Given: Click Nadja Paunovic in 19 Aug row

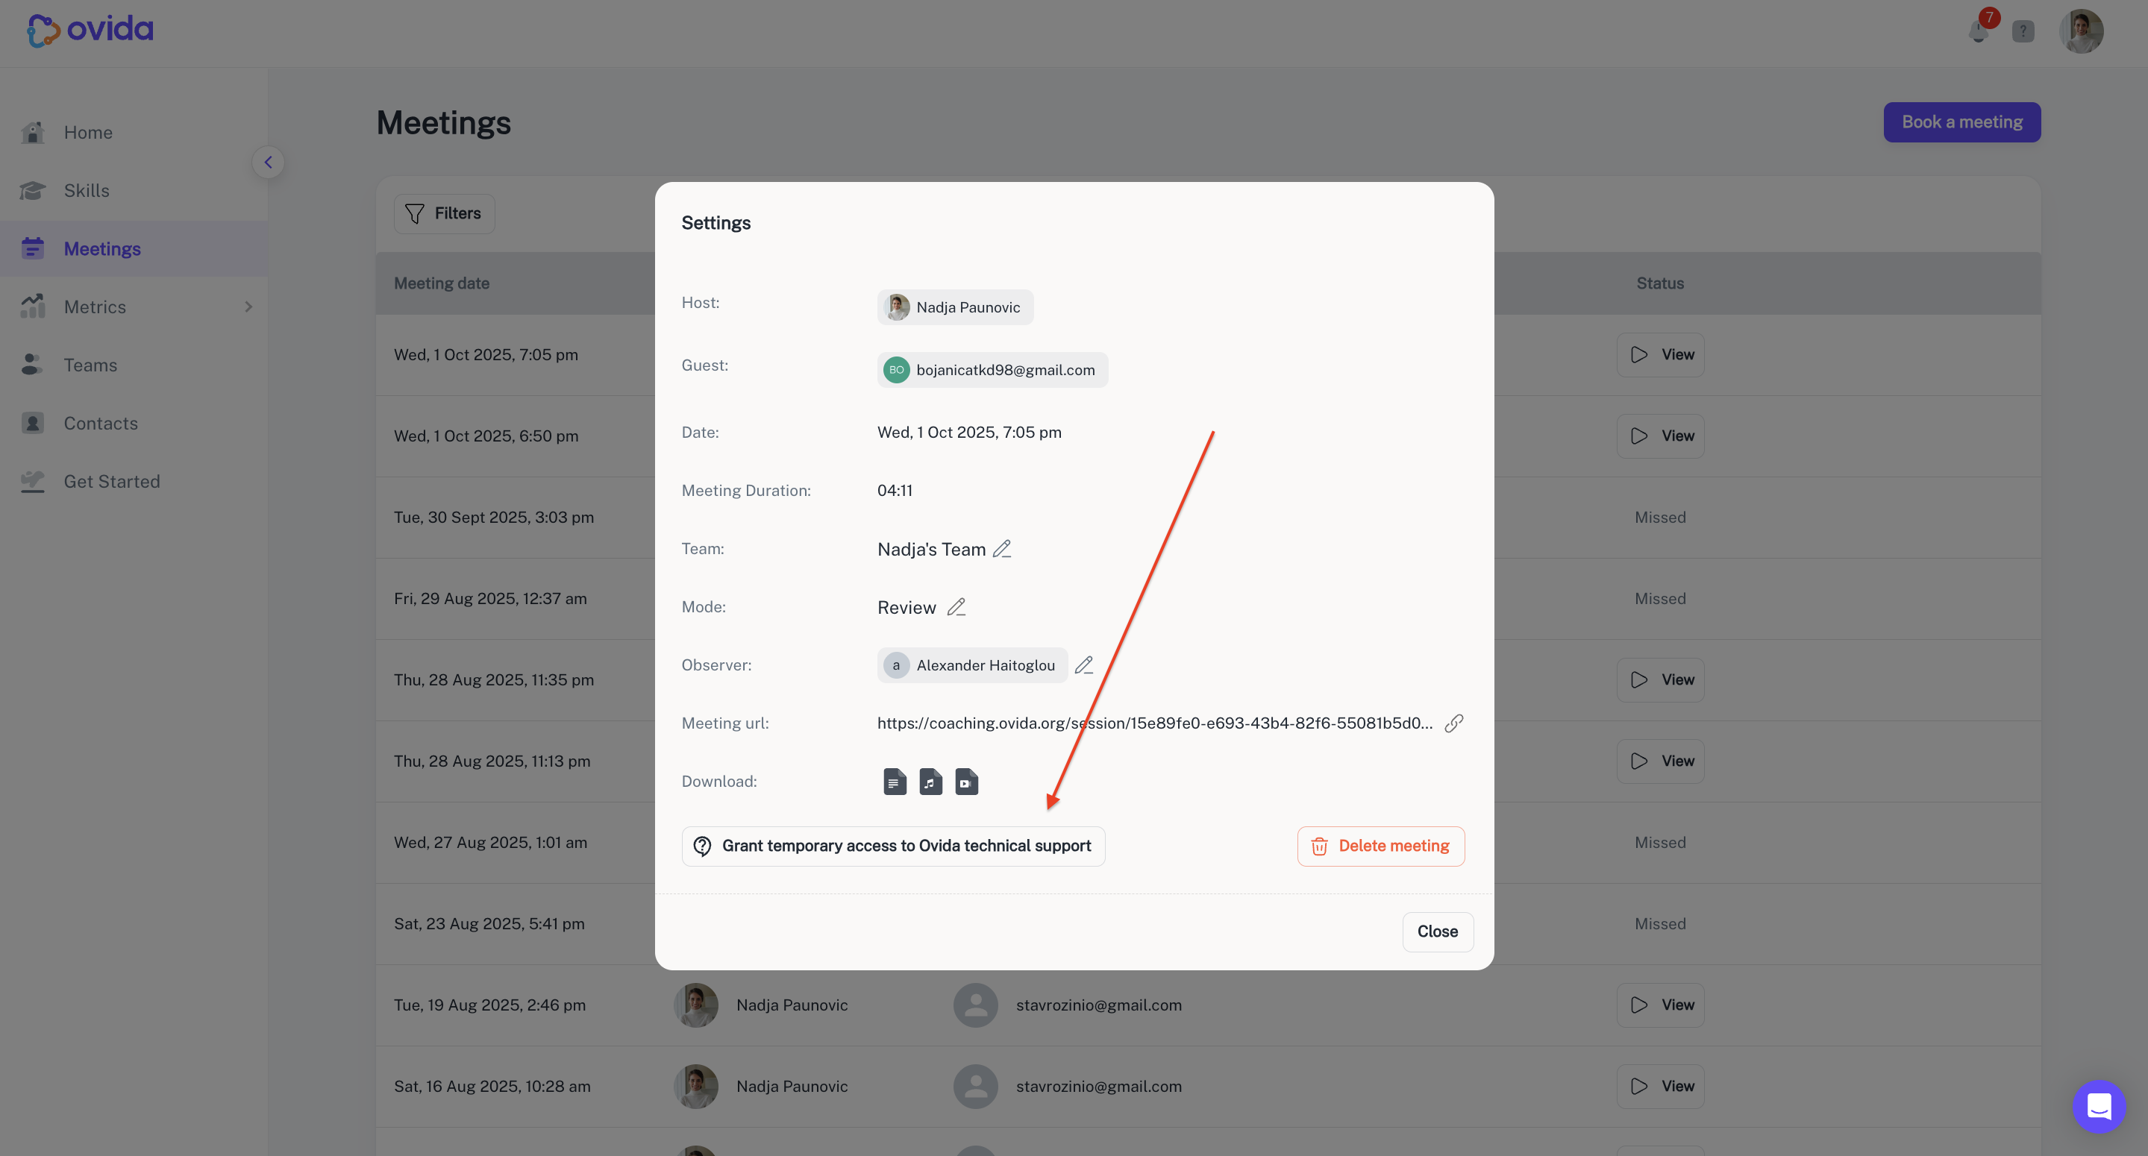Looking at the screenshot, I should click(x=792, y=1005).
